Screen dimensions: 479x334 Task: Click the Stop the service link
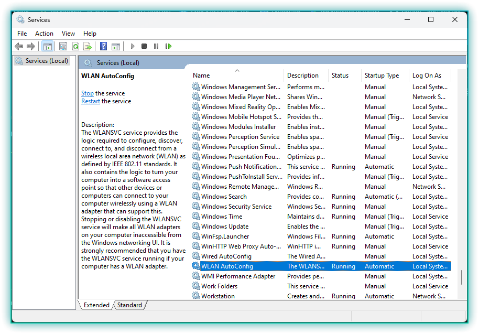tap(88, 93)
